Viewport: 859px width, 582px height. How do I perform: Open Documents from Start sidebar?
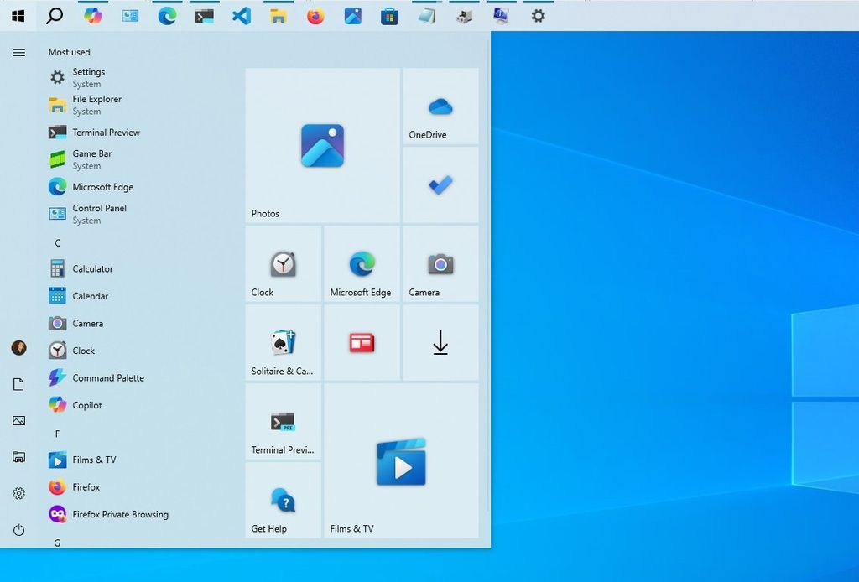(18, 384)
